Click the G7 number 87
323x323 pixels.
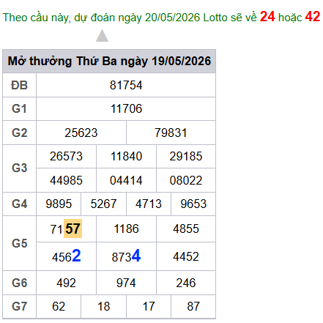(x=193, y=306)
